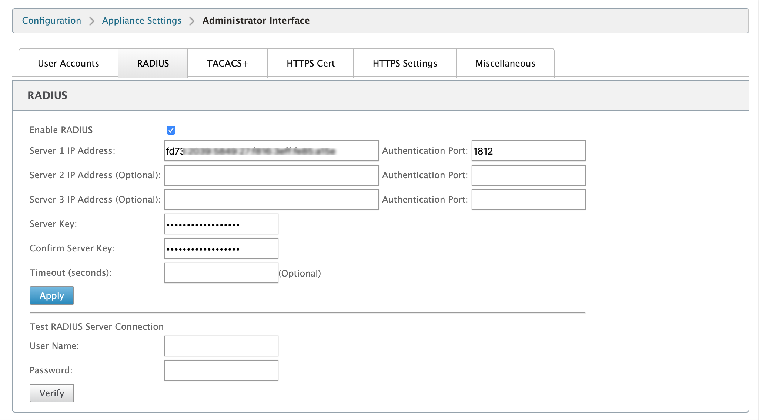Screen dimensions: 759x420
Task: Click the Server 2 IP Address field
Action: pyautogui.click(x=272, y=175)
